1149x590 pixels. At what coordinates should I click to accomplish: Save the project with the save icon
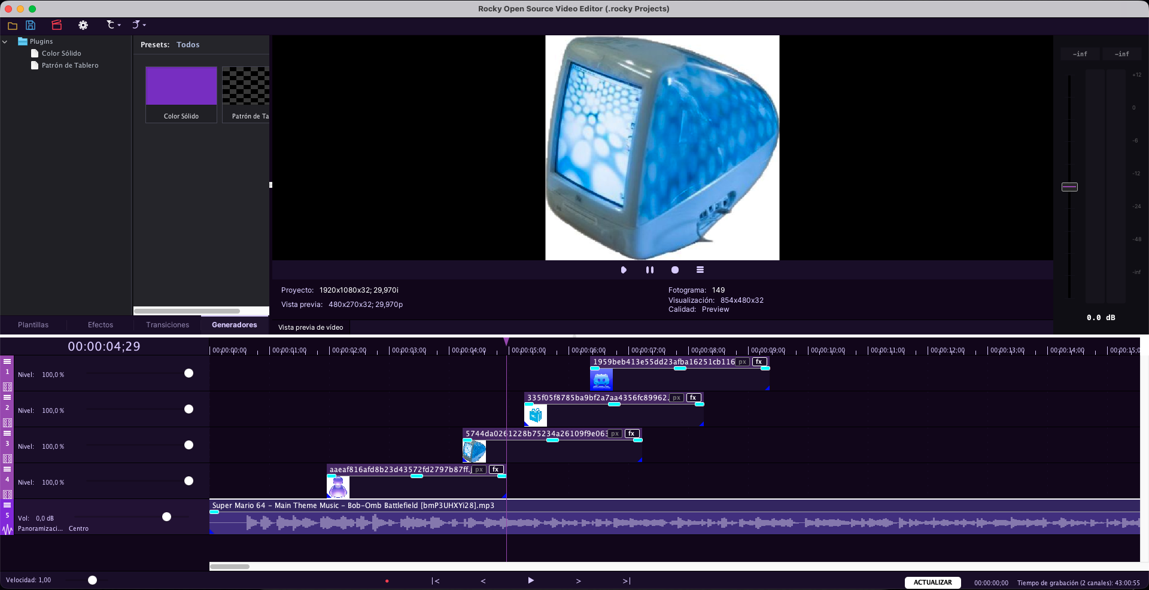[x=31, y=25]
